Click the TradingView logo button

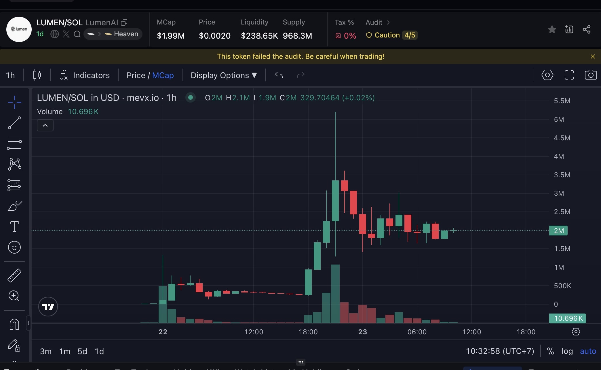[48, 307]
